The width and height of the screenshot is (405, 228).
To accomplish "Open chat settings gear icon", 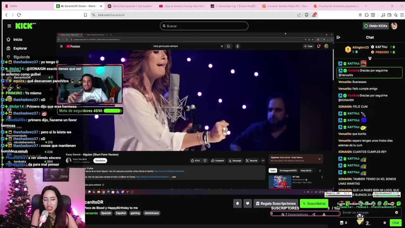I will (385, 223).
